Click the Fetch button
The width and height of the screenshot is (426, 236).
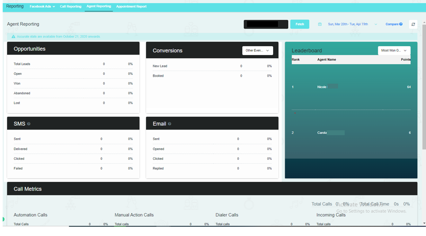(300, 24)
